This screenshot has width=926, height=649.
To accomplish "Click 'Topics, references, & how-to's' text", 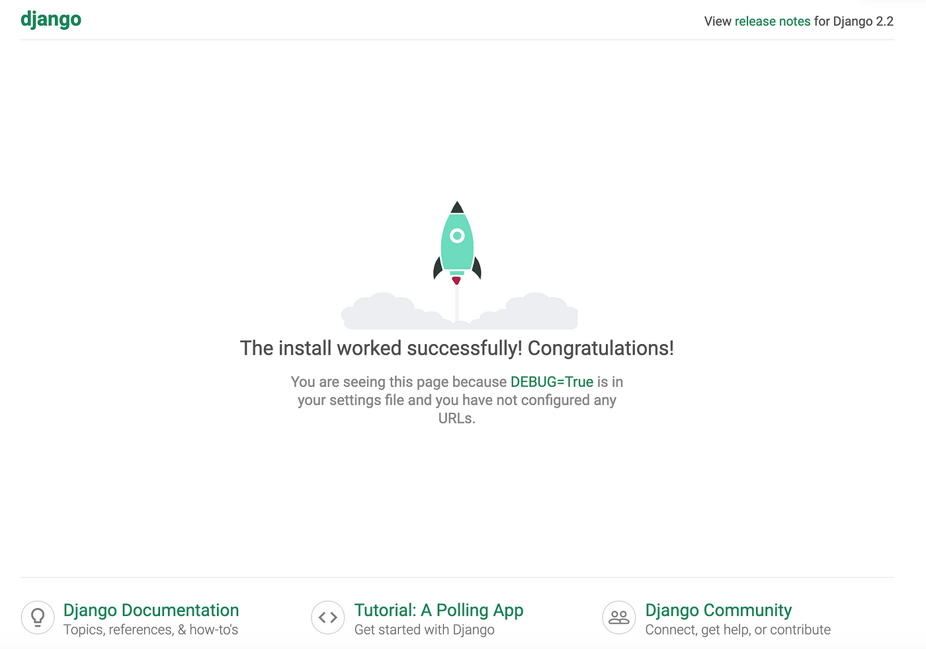I will coord(151,630).
